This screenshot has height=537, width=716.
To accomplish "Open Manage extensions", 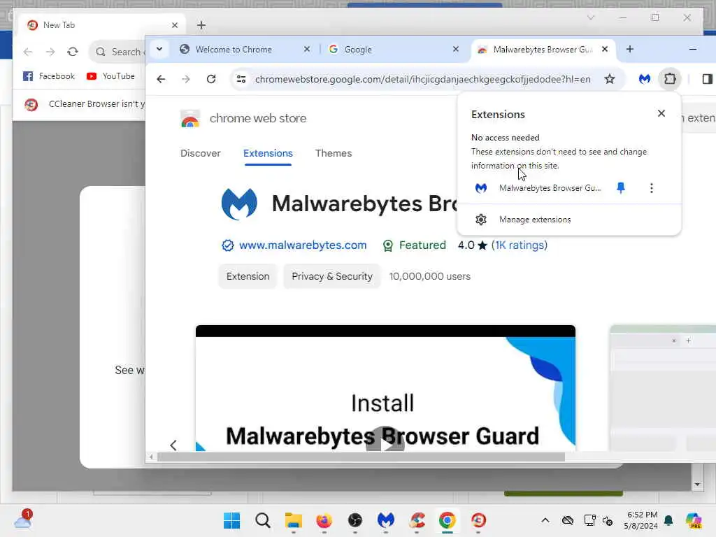I will 569,220.
